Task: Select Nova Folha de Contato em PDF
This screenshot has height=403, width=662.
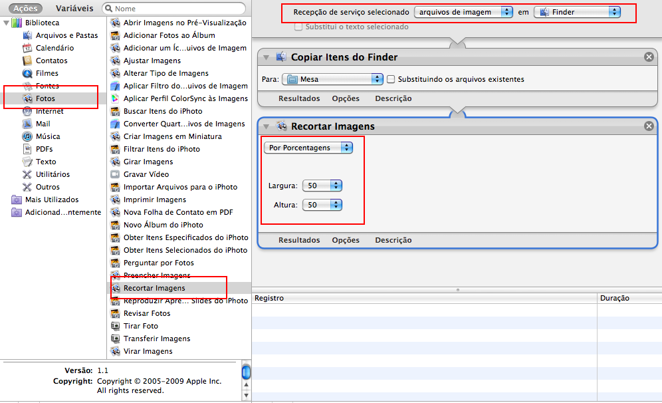Action: (178, 213)
